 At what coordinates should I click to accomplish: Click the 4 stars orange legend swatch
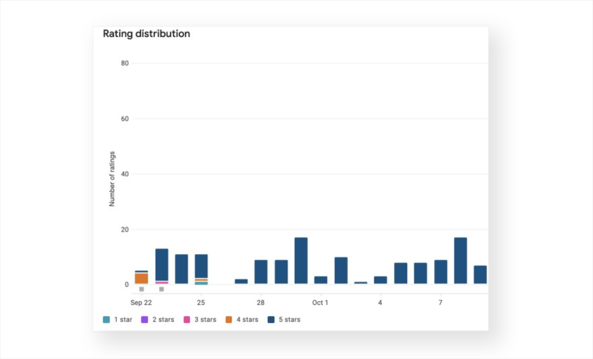pyautogui.click(x=229, y=320)
